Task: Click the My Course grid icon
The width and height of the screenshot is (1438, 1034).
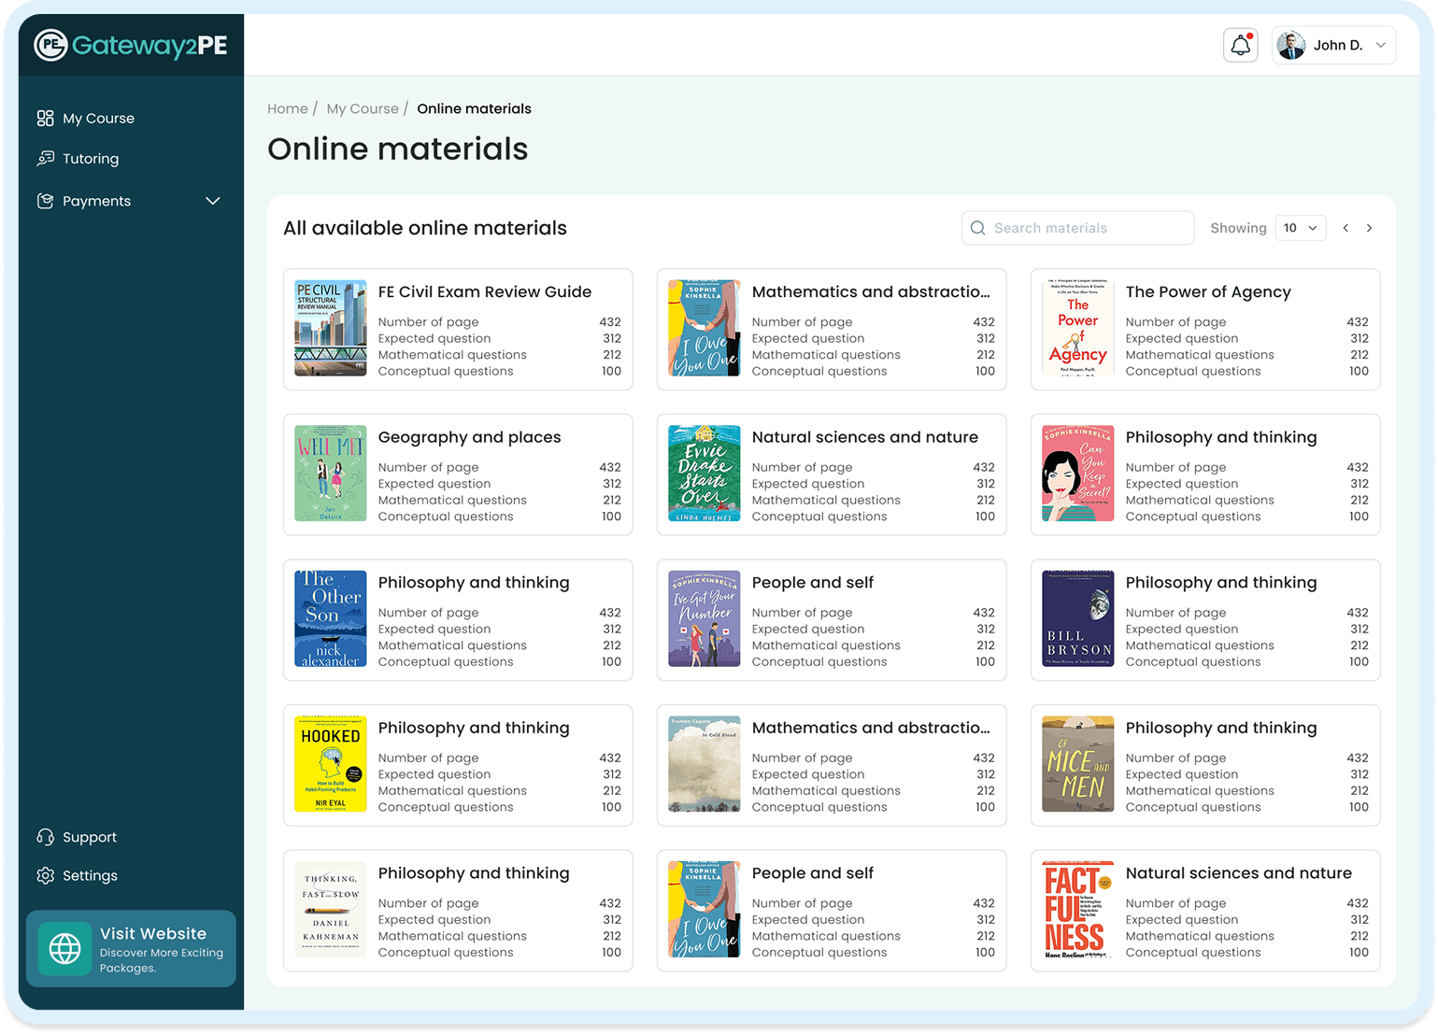Action: [45, 119]
